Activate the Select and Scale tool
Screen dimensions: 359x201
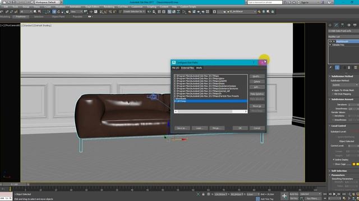(63, 12)
